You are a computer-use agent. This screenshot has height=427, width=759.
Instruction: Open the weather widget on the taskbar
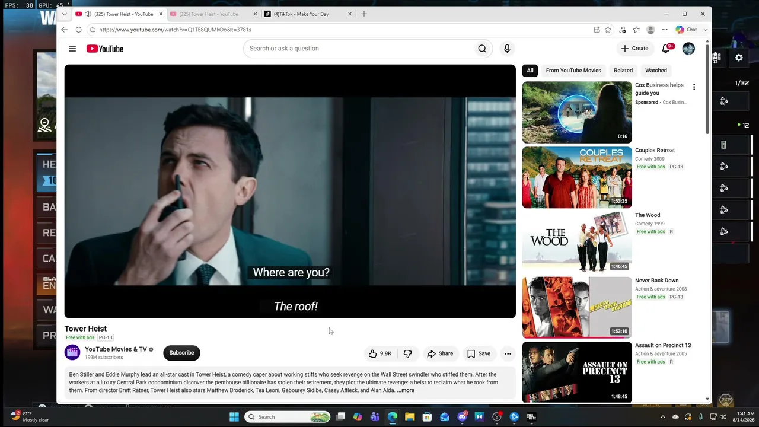click(x=30, y=417)
